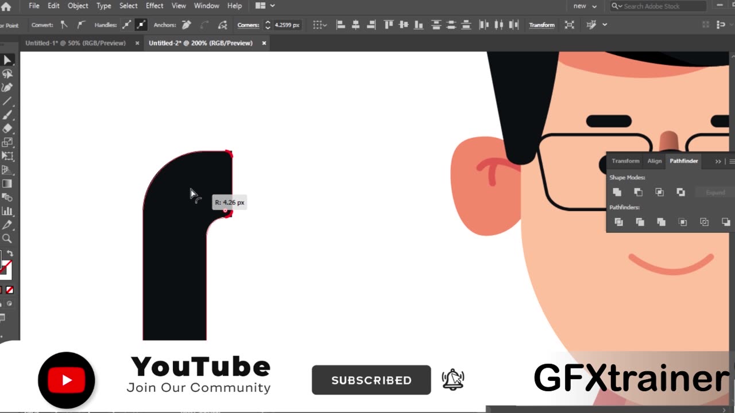735x413 pixels.
Task: Convert selected anchor to corner point
Action: [x=64, y=25]
